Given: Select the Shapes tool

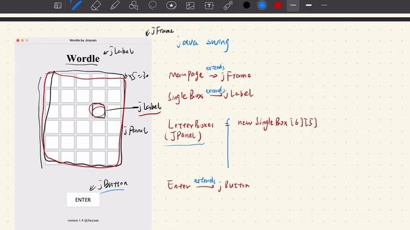Looking at the screenshot, I should point(134,5).
